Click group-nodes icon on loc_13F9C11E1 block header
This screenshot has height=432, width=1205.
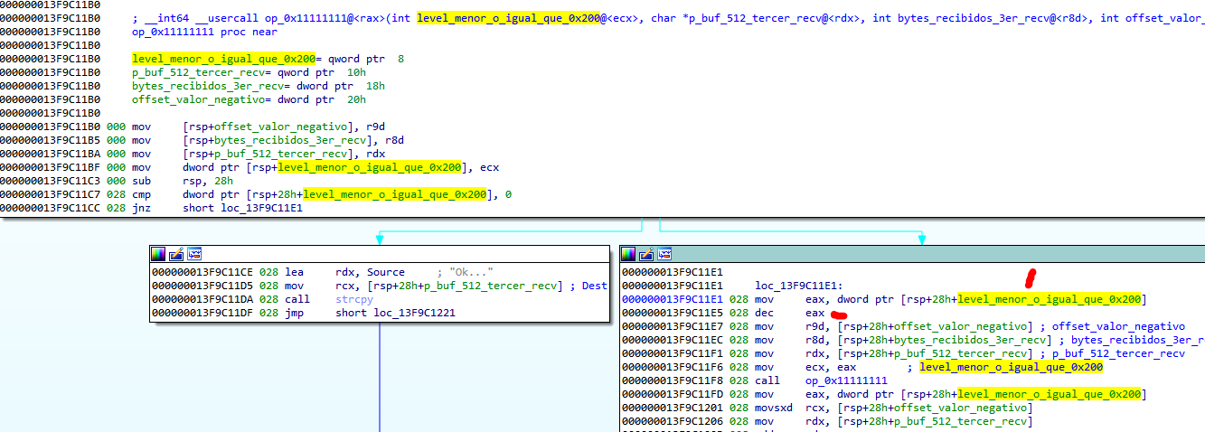664,254
